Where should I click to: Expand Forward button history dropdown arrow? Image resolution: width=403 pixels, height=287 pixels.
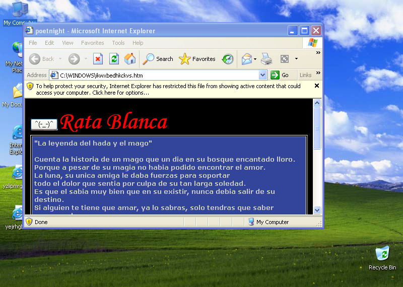click(86, 59)
